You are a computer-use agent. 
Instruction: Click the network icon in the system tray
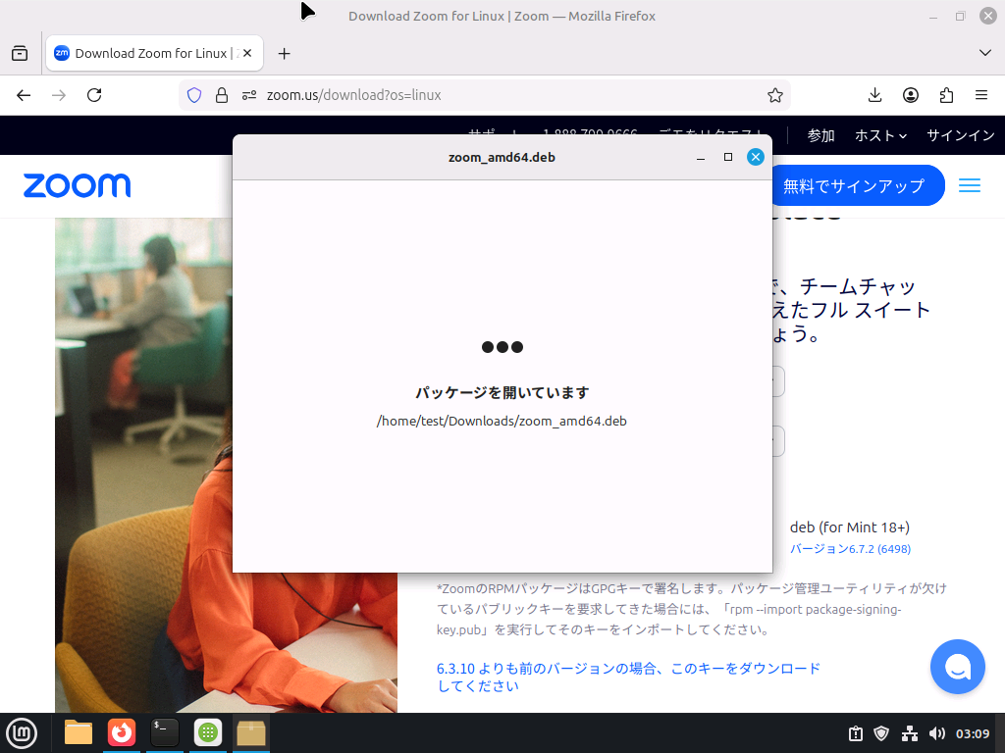(908, 732)
